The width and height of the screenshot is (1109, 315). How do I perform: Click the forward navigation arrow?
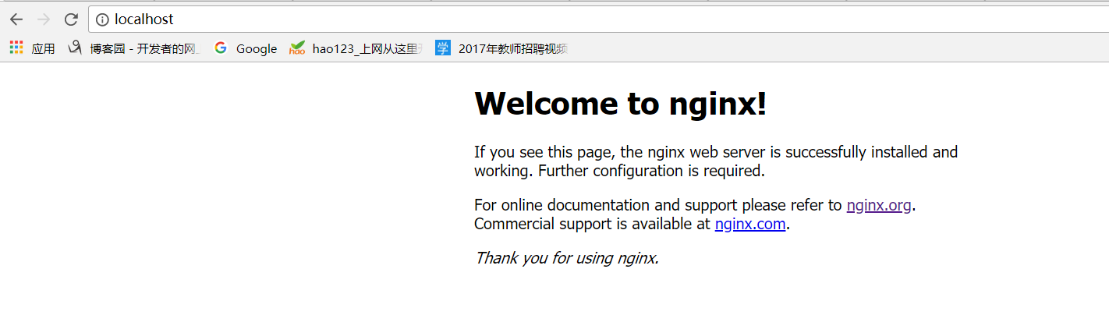pyautogui.click(x=44, y=19)
